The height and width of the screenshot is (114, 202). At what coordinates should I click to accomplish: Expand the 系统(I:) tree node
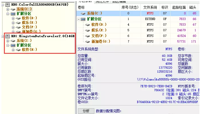click(x=8, y=41)
